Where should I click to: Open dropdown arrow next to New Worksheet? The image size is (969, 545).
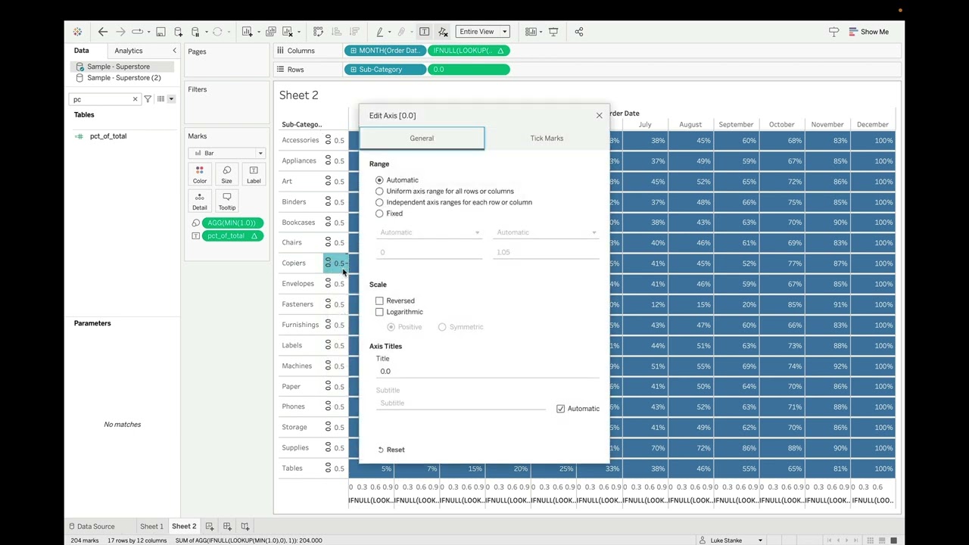click(257, 33)
